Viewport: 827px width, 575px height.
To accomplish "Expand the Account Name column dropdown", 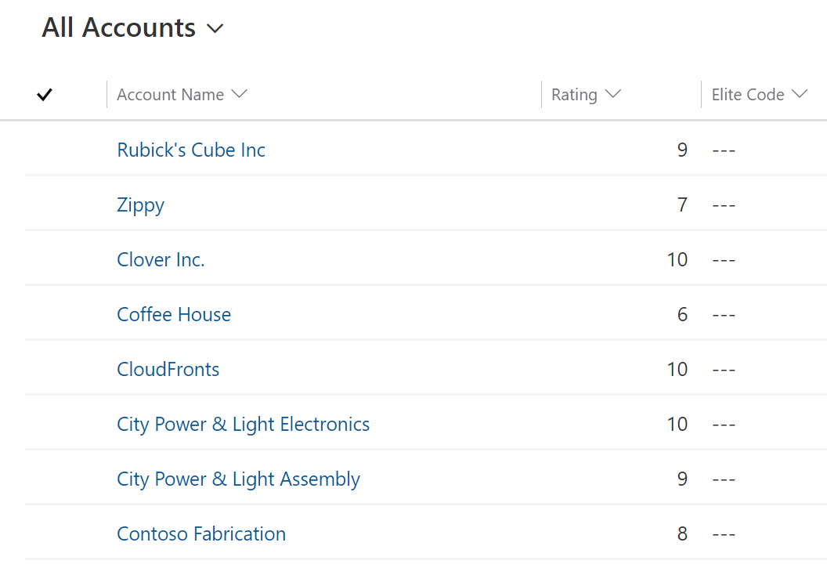I will pyautogui.click(x=240, y=94).
